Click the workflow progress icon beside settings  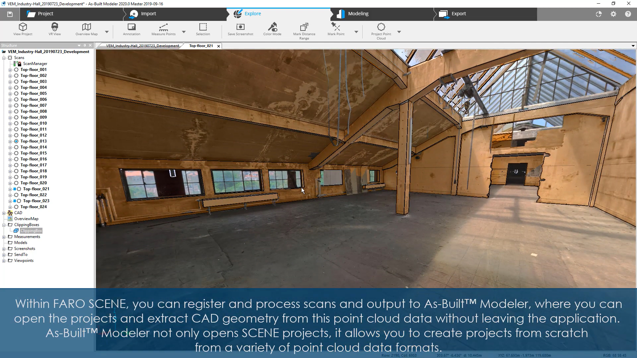click(x=599, y=14)
